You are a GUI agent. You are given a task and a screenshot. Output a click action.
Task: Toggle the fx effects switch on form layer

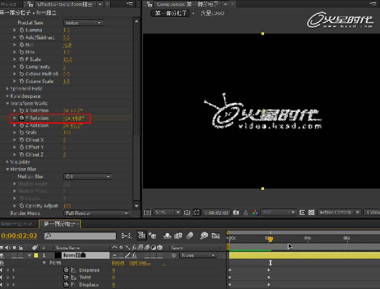tap(134, 255)
